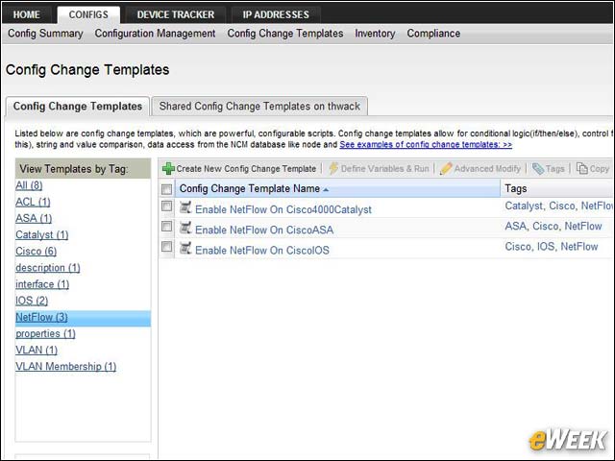Filter templates by IOS (2) tag

[32, 301]
